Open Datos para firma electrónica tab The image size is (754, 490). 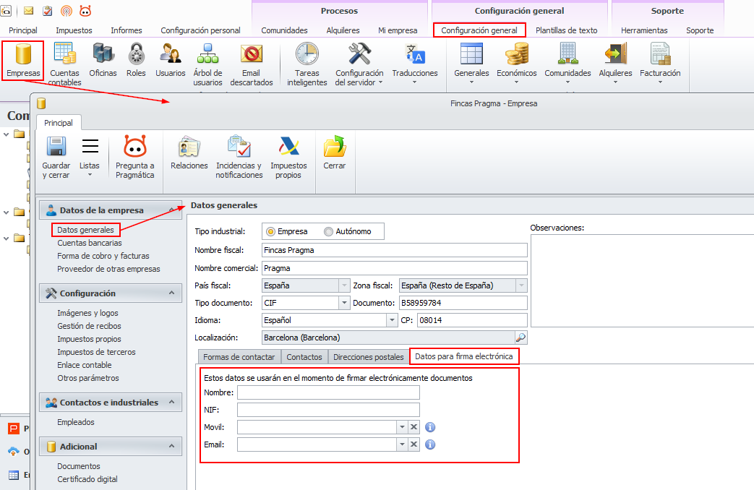click(464, 356)
